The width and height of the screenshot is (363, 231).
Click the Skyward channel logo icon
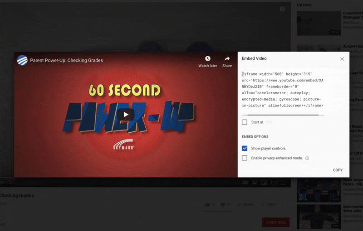tap(22, 60)
